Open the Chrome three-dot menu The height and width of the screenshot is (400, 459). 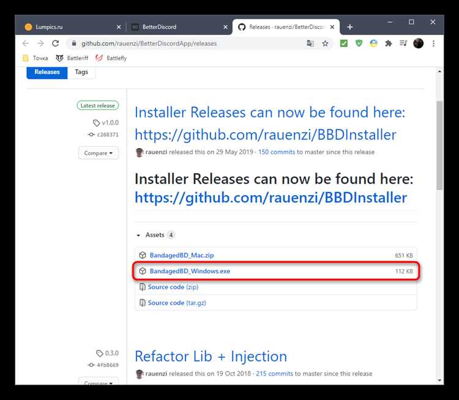click(x=433, y=43)
